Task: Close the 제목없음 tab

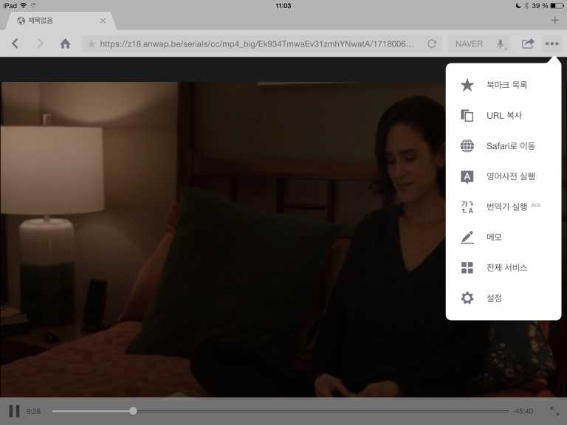Action: [x=103, y=21]
